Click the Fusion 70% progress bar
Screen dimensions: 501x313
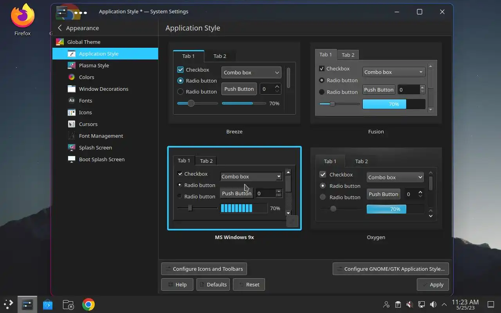click(x=394, y=104)
